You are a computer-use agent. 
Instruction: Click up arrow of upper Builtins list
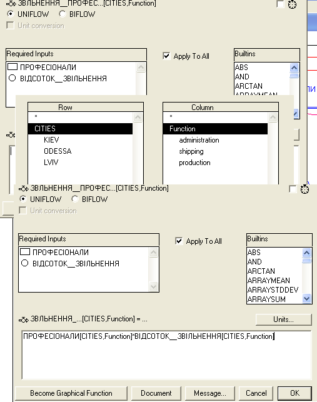294,68
